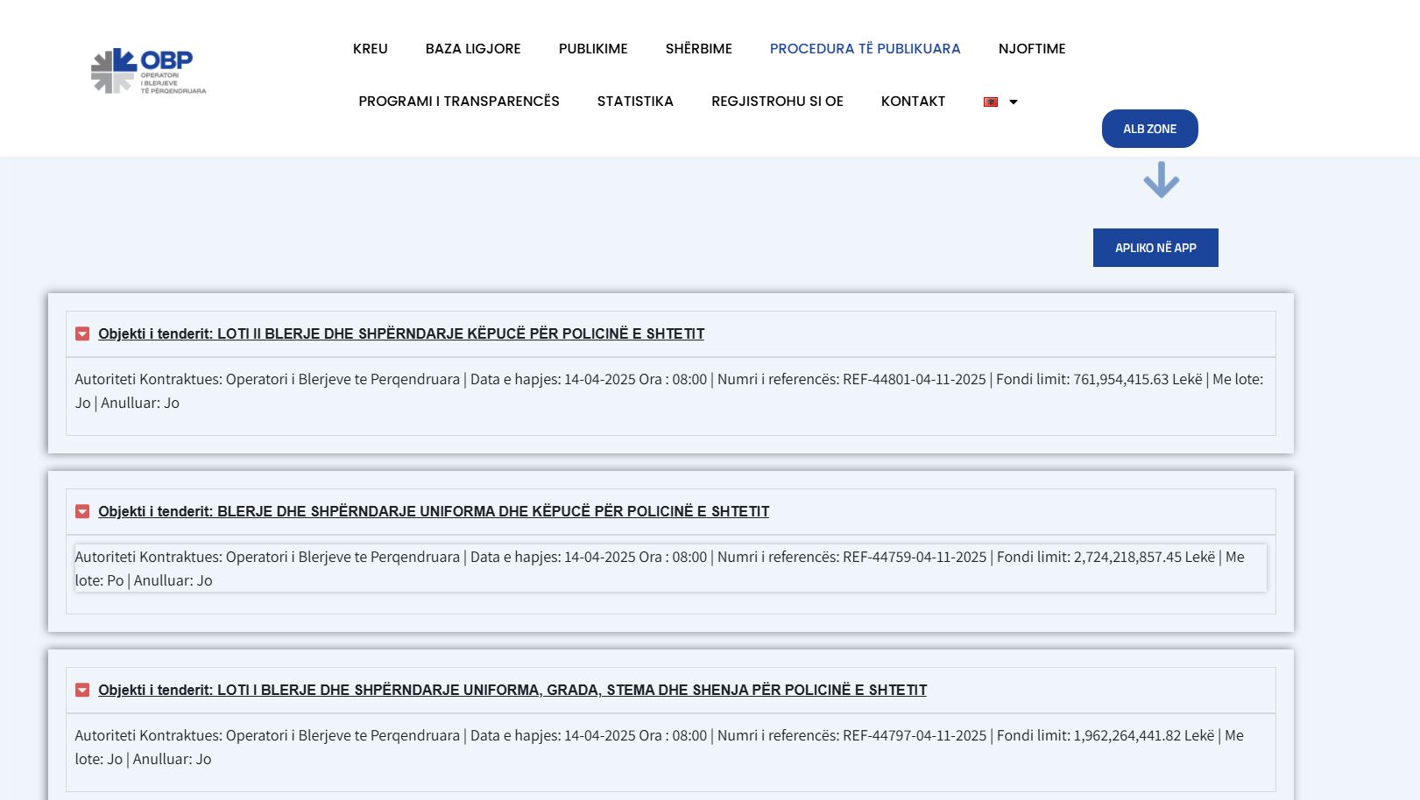Click red arrow icon beside LOTI I tender
The width and height of the screenshot is (1420, 800).
click(x=82, y=690)
